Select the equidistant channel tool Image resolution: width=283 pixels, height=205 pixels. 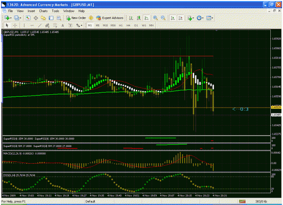pos(47,25)
